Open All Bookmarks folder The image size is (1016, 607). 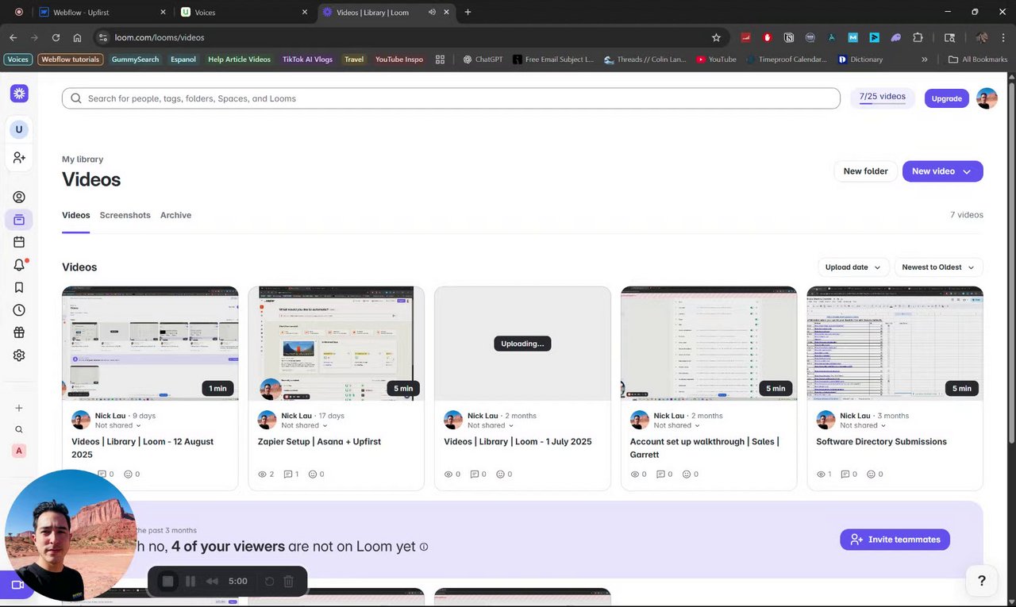[977, 60]
